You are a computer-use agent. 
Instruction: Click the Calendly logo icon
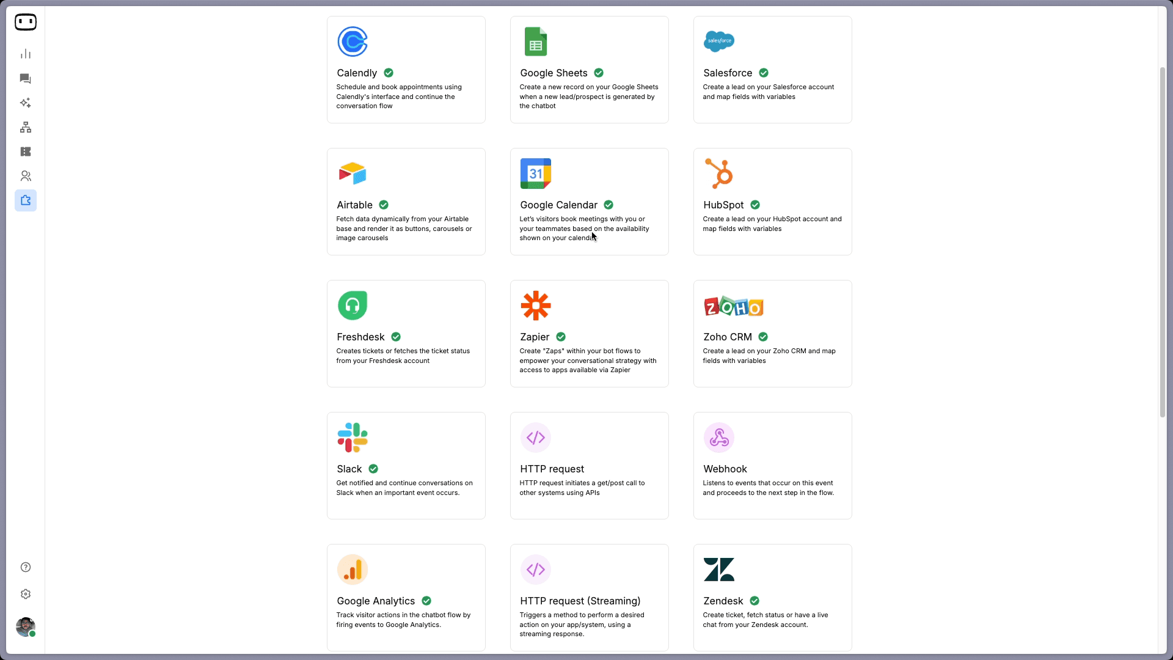[353, 42]
